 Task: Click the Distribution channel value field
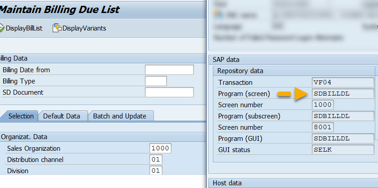(156, 160)
